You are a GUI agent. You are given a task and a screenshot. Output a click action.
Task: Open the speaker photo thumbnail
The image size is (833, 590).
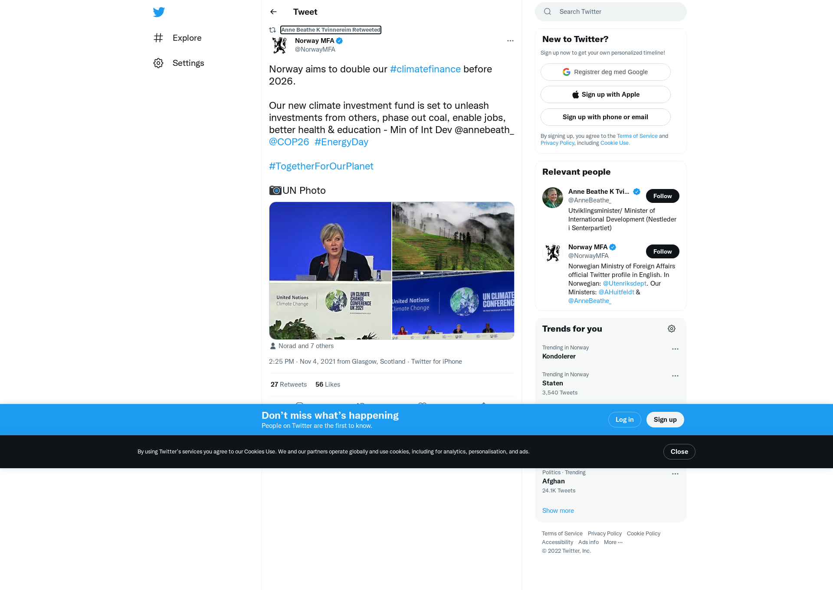click(330, 271)
